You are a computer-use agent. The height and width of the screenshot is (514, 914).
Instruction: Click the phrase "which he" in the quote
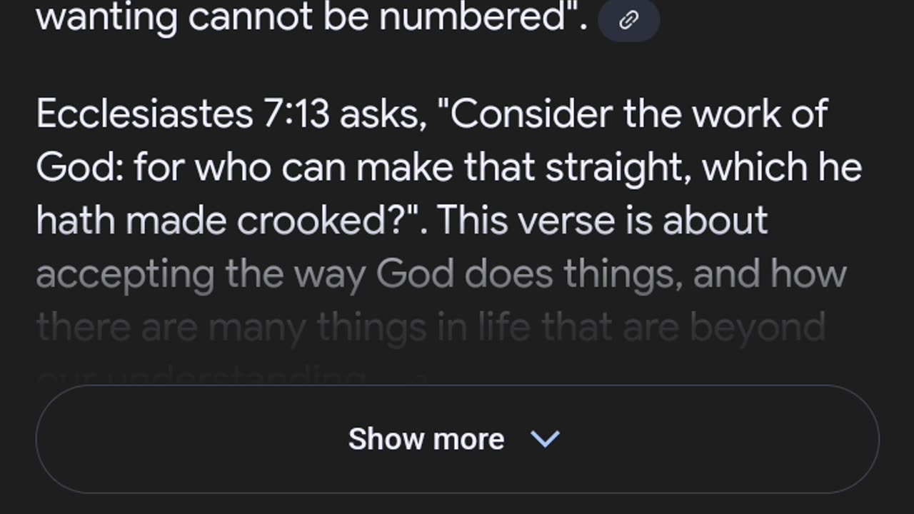[x=782, y=168]
